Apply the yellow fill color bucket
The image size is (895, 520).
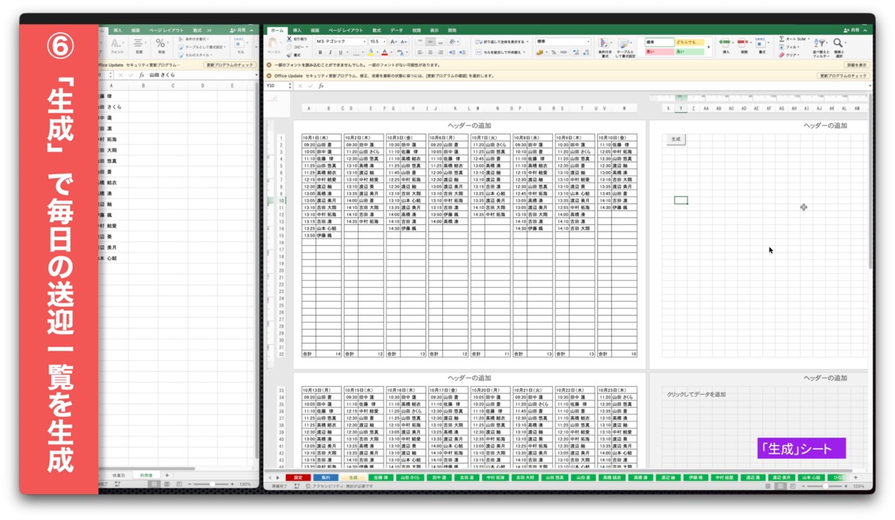click(x=371, y=52)
